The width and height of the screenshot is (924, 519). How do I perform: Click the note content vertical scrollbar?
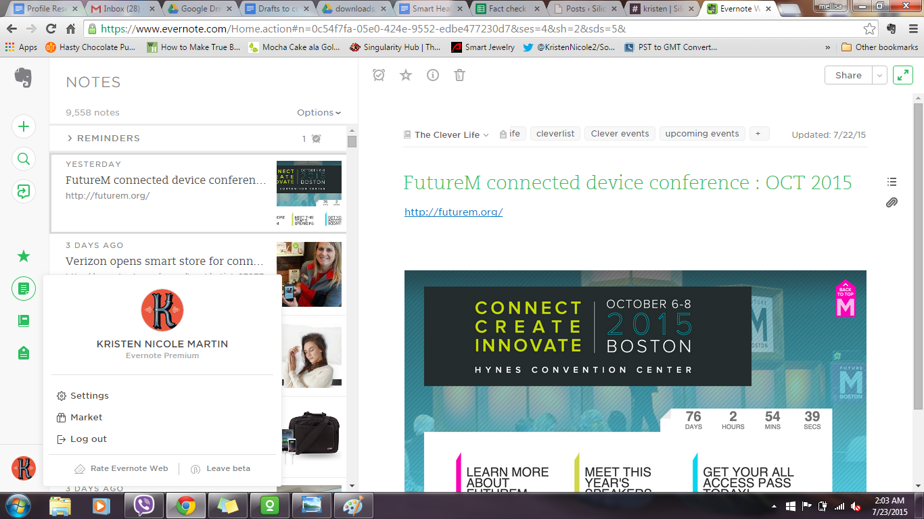(x=918, y=257)
